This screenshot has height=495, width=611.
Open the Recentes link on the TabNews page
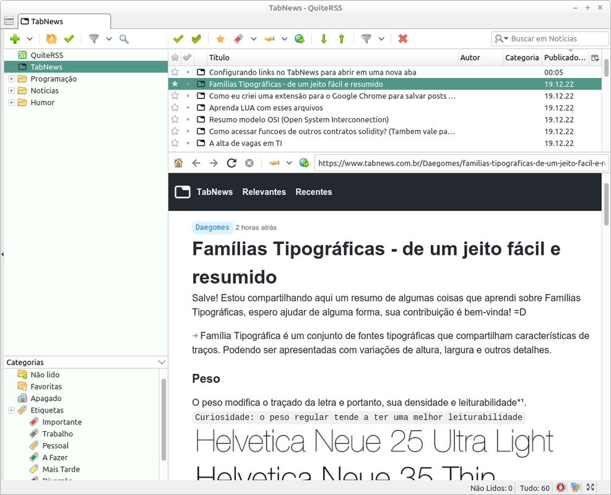pos(314,192)
